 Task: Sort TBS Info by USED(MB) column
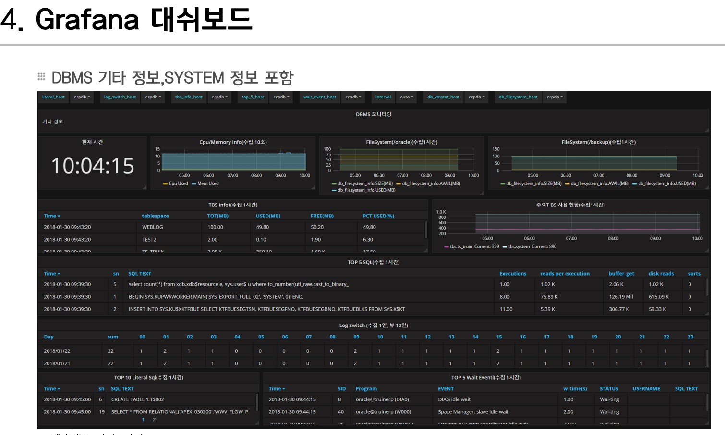268,216
